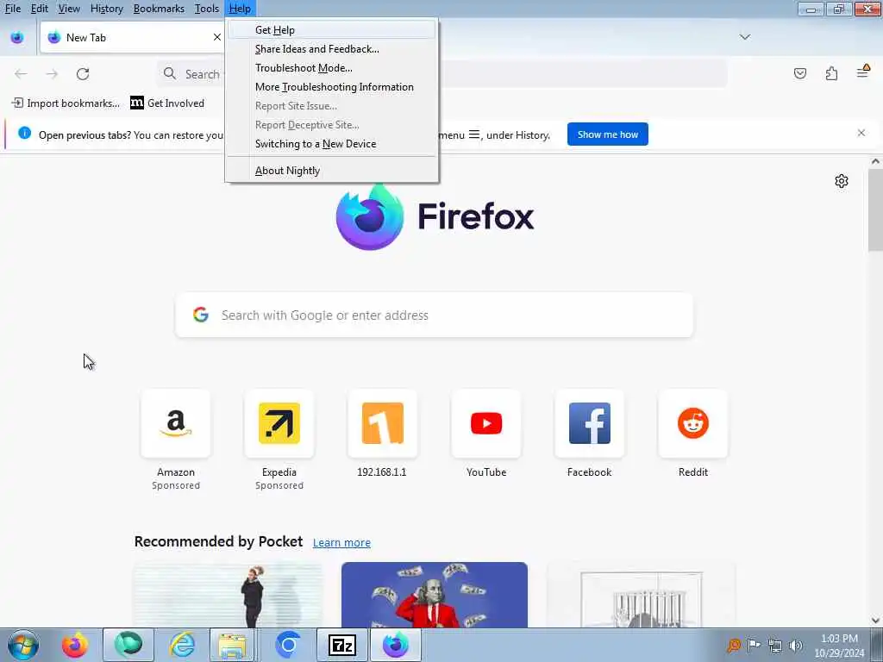The image size is (883, 662).
Task: Open the Pocket story with cage sketch
Action: click(642, 595)
